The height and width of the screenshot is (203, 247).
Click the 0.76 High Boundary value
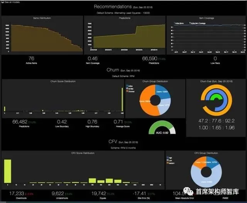click(x=92, y=122)
